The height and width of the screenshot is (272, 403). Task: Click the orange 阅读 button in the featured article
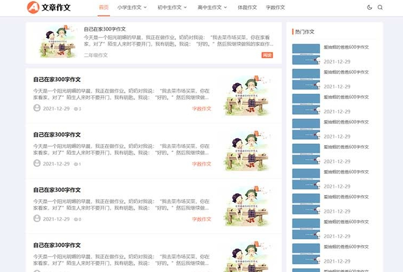(267, 55)
